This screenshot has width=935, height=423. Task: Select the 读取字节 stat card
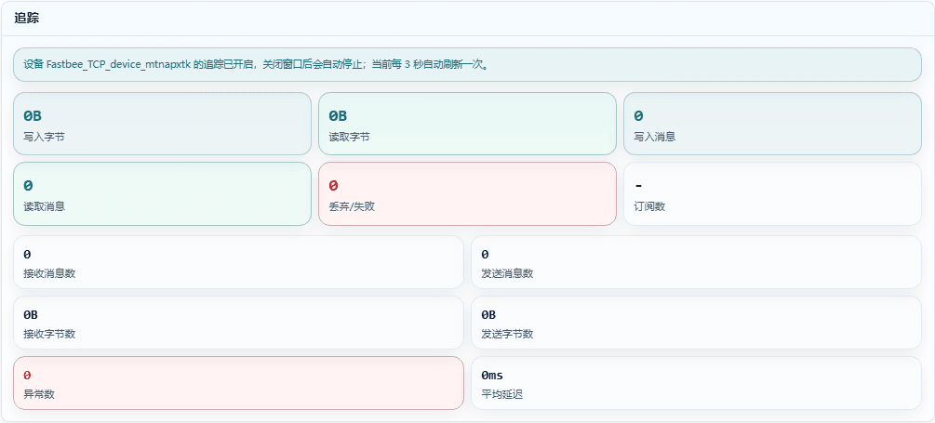point(467,124)
